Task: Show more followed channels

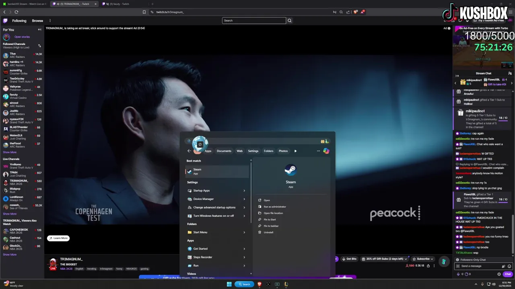Action: click(x=10, y=152)
